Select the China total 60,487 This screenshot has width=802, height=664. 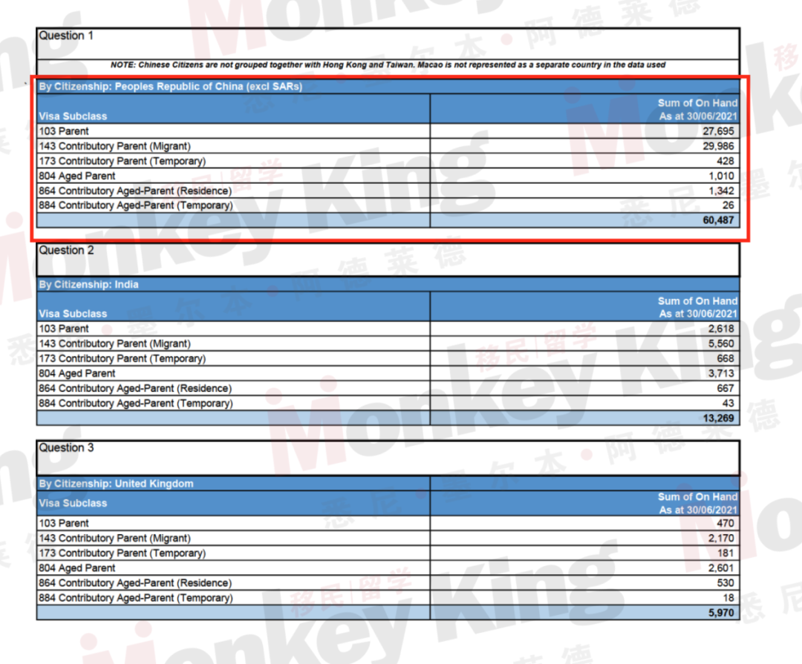coord(718,220)
